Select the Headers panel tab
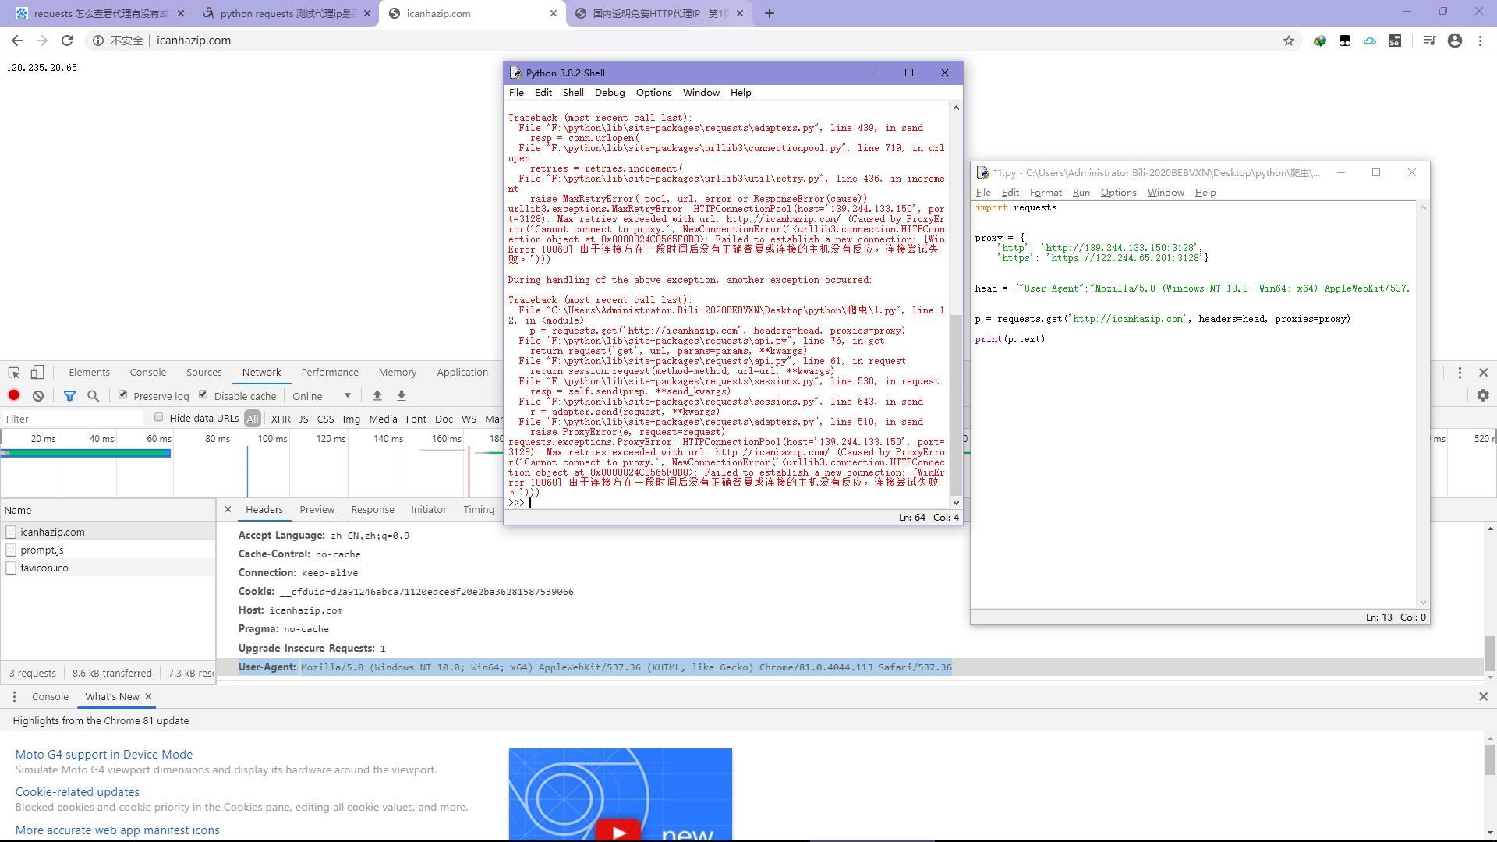Screen dimensions: 1497x842 pos(264,509)
